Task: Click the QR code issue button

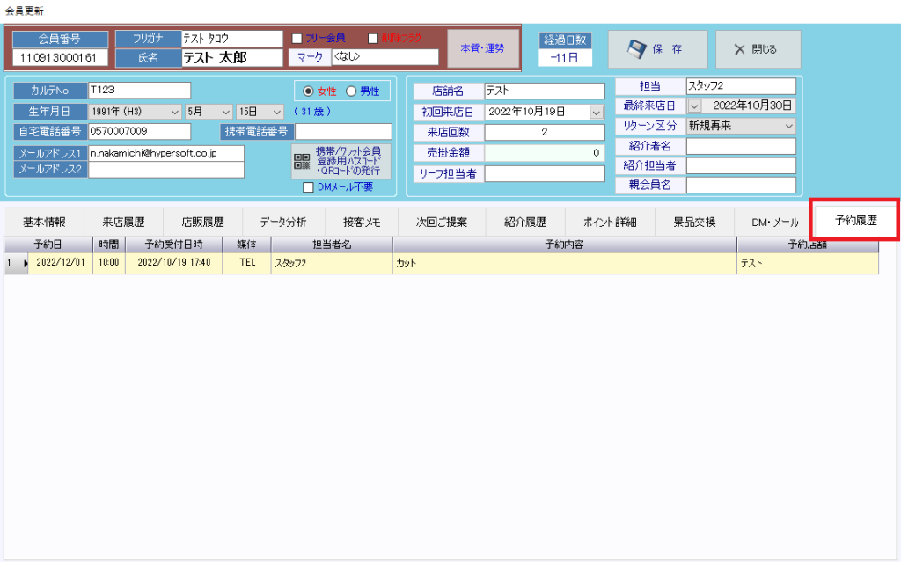Action: pyautogui.click(x=341, y=161)
